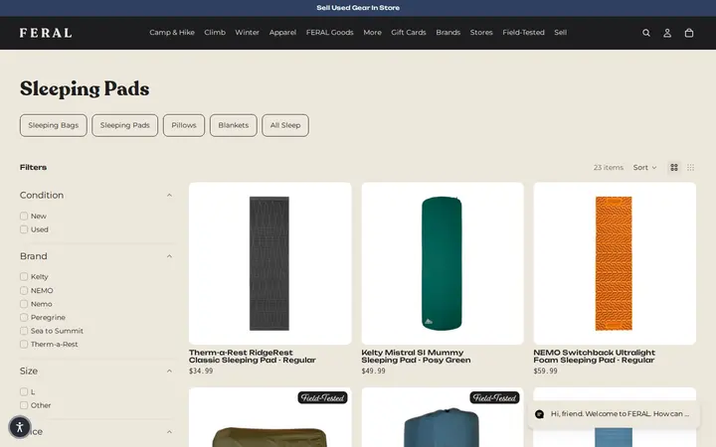
Task: Check the Used condition filter
Action: (24, 229)
